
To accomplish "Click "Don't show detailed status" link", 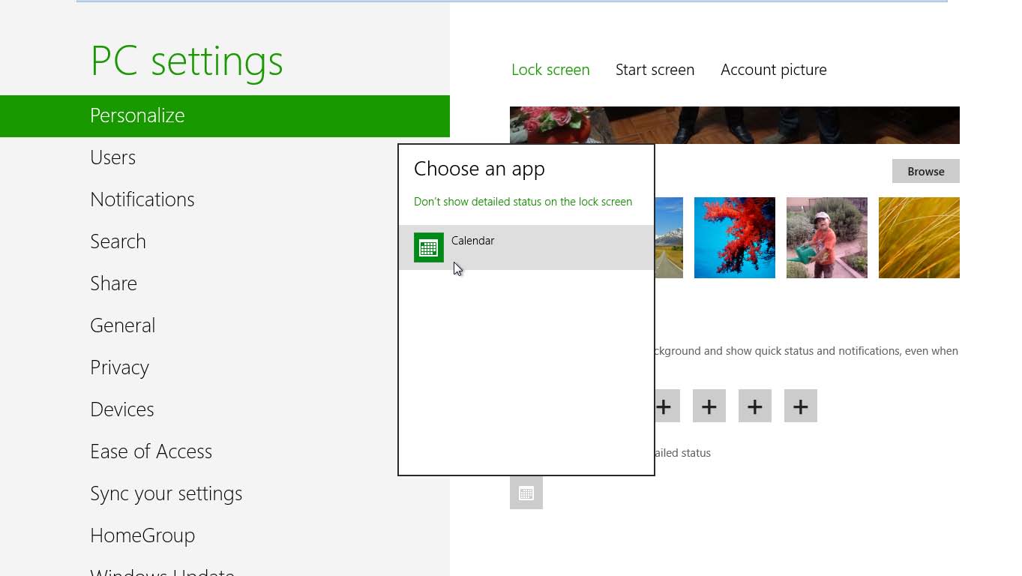I will click(x=523, y=202).
